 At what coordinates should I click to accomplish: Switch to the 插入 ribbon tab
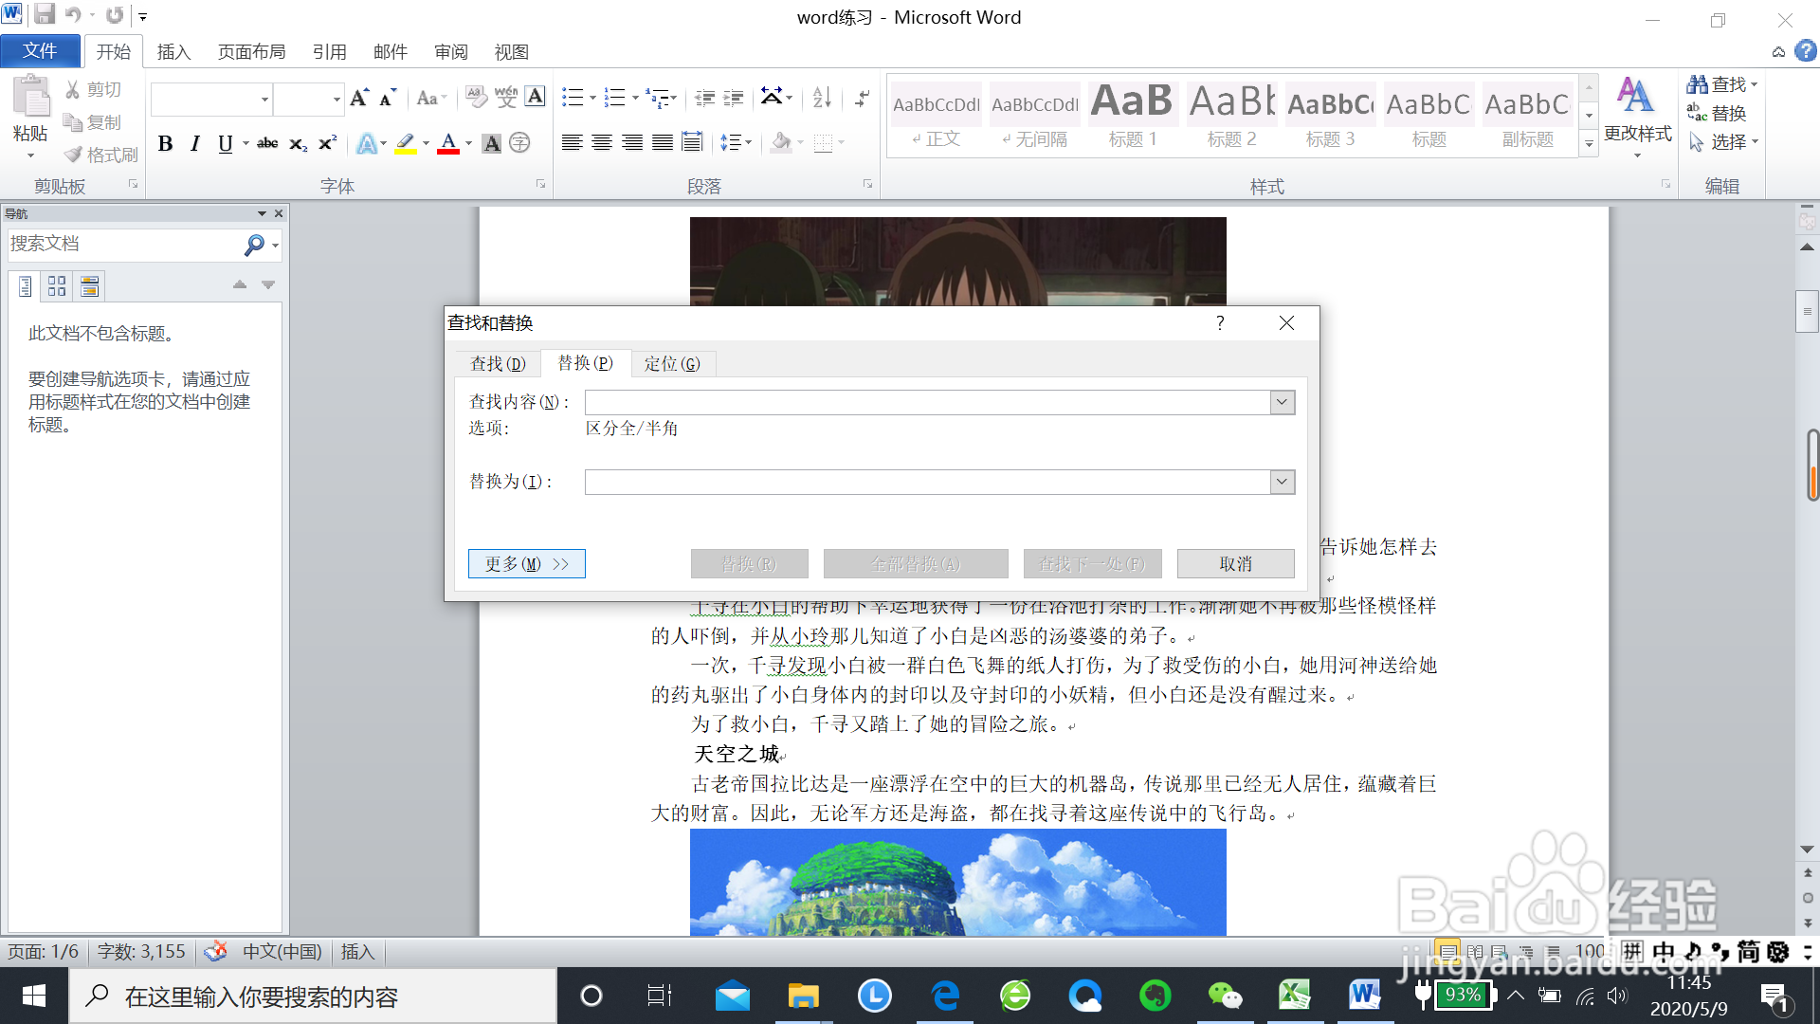pos(173,52)
